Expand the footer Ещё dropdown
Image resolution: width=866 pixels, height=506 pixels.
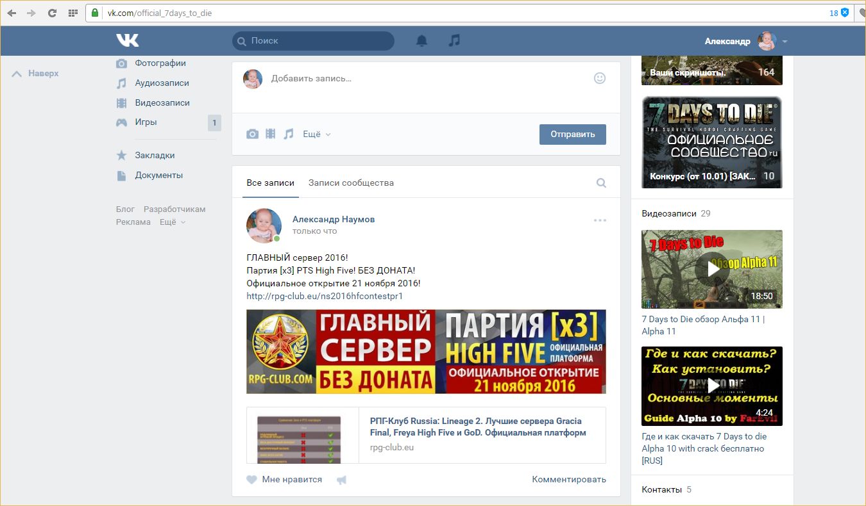[x=173, y=222]
